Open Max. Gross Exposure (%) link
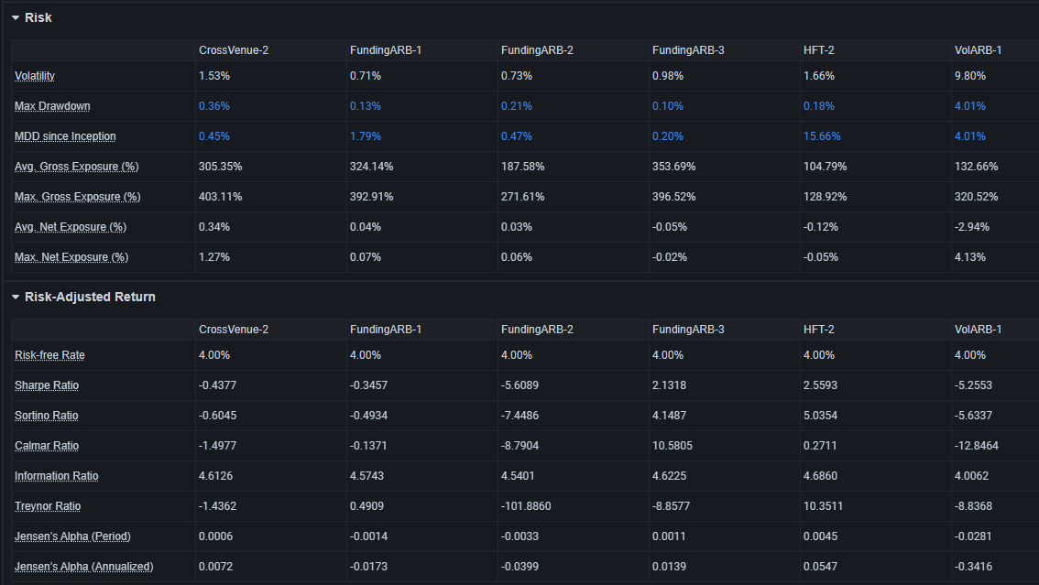The height and width of the screenshot is (585, 1039). point(78,197)
